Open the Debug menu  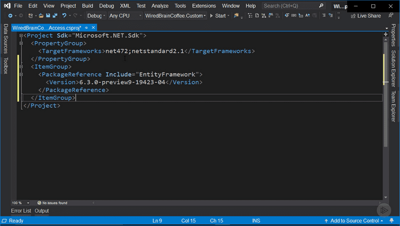[x=106, y=6]
